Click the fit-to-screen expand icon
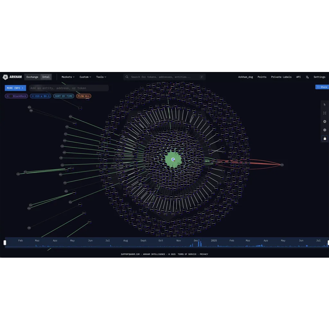 (x=325, y=113)
